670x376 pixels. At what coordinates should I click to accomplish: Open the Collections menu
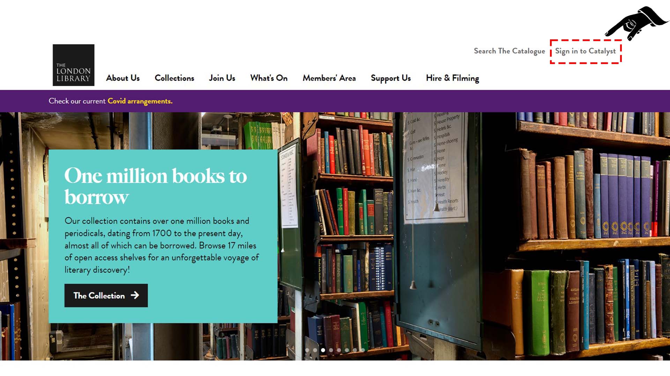click(174, 78)
